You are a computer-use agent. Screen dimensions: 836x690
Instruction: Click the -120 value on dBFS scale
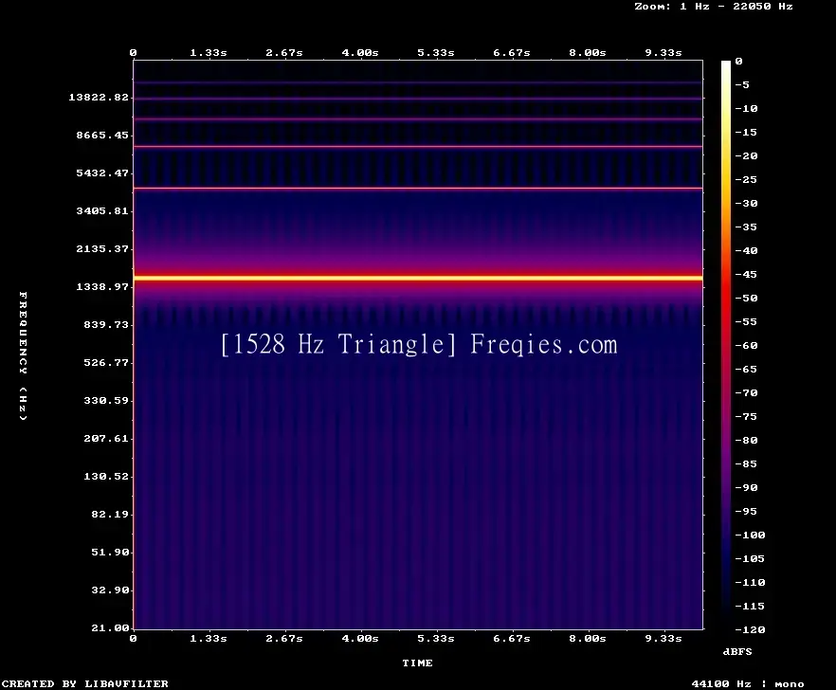pyautogui.click(x=750, y=629)
